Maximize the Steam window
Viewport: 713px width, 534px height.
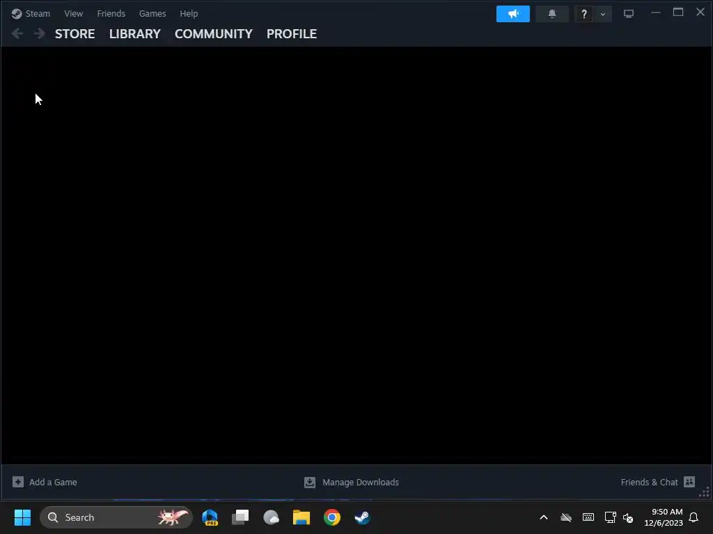(x=678, y=13)
